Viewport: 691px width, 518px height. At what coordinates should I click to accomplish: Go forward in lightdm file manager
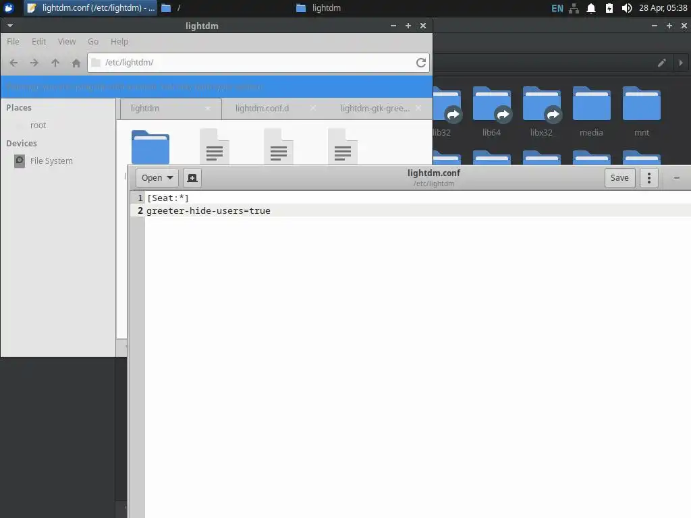tap(34, 63)
